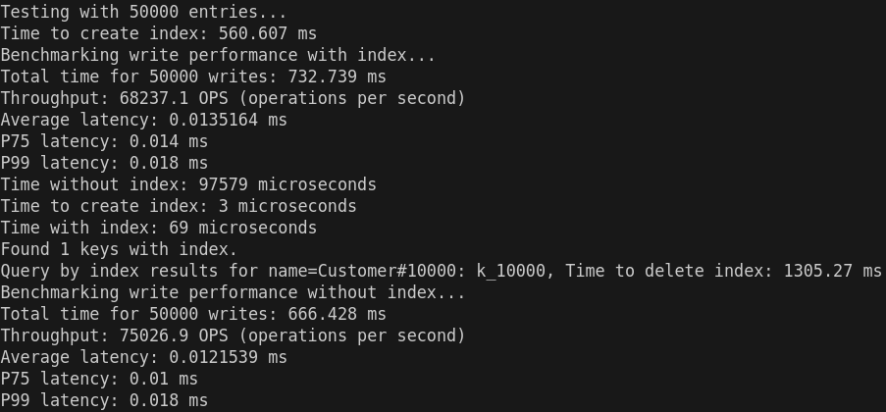The image size is (886, 412).
Task: Click 'Time to create index: 3 microseconds'
Action: 179,206
